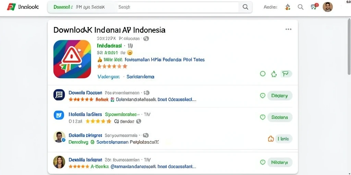Click the female avatar in Dexhilla Isriqran row

[59, 162]
